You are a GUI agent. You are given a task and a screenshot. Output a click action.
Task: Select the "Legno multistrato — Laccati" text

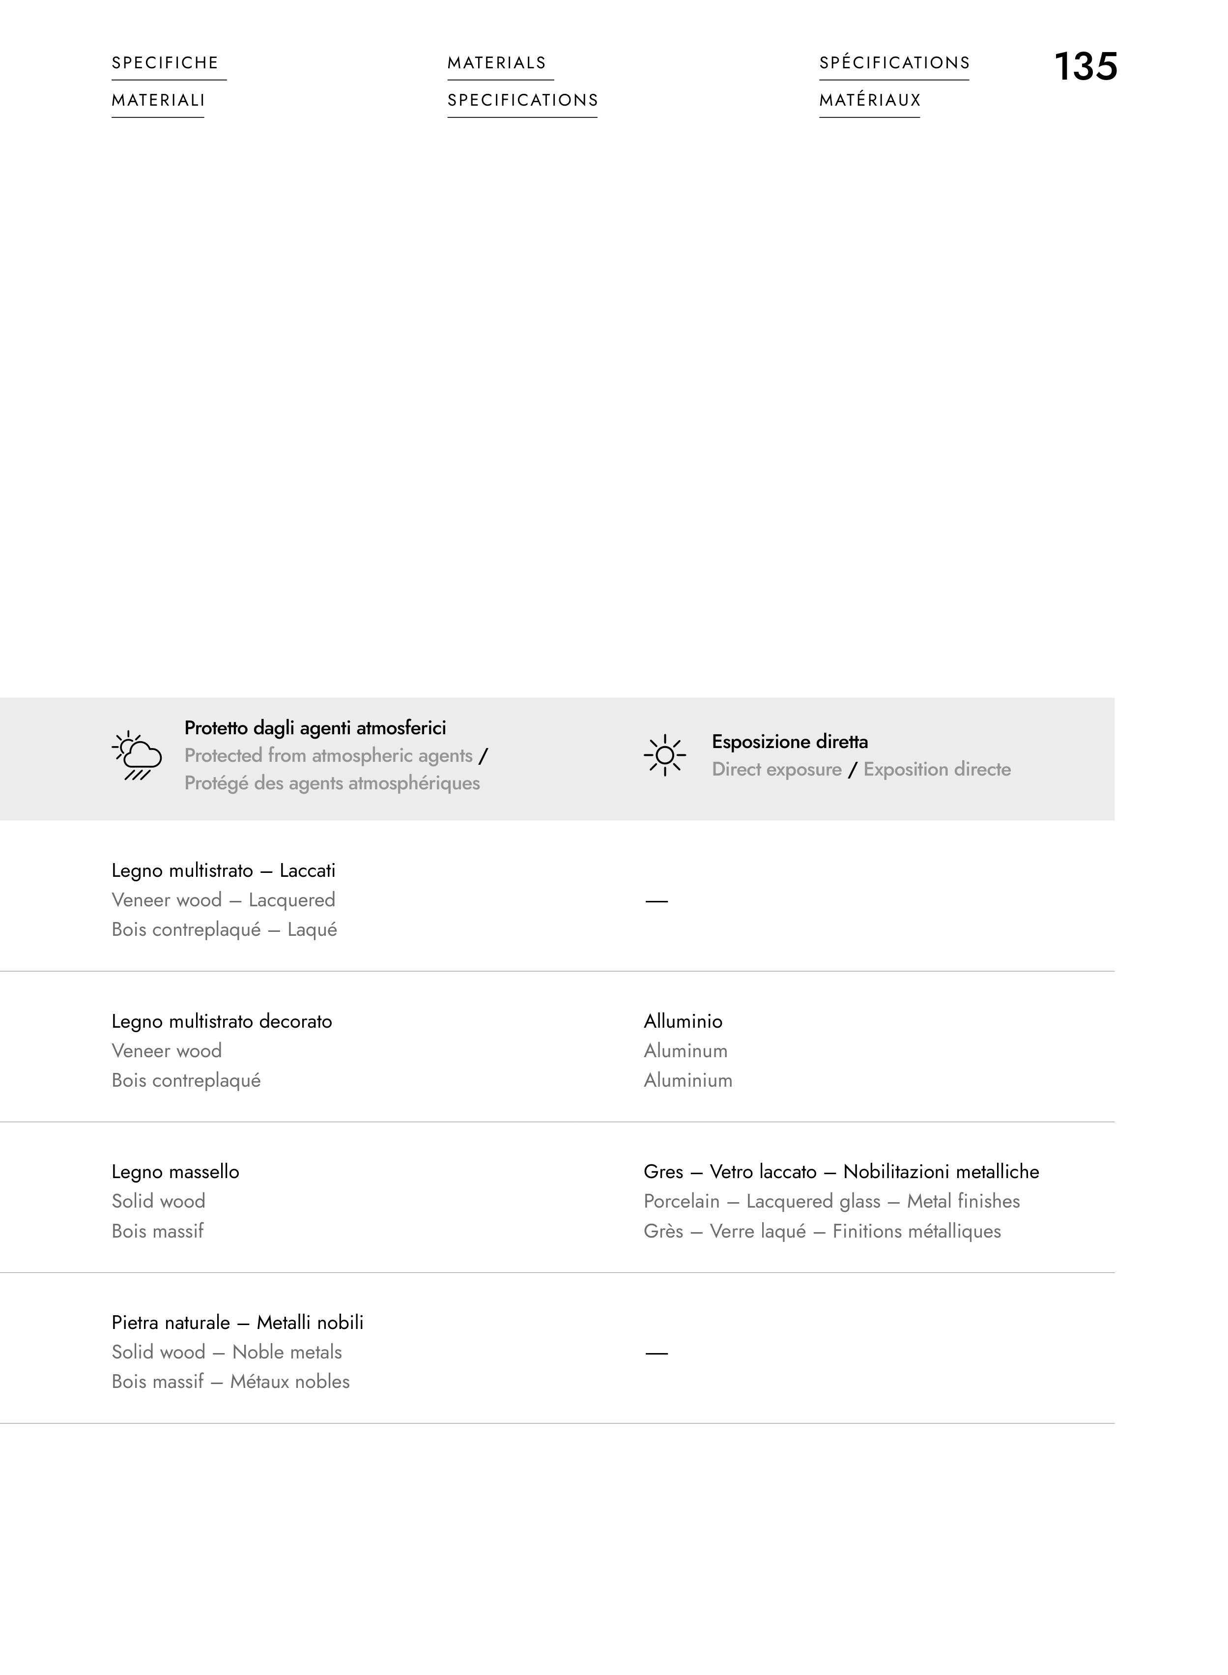point(223,870)
